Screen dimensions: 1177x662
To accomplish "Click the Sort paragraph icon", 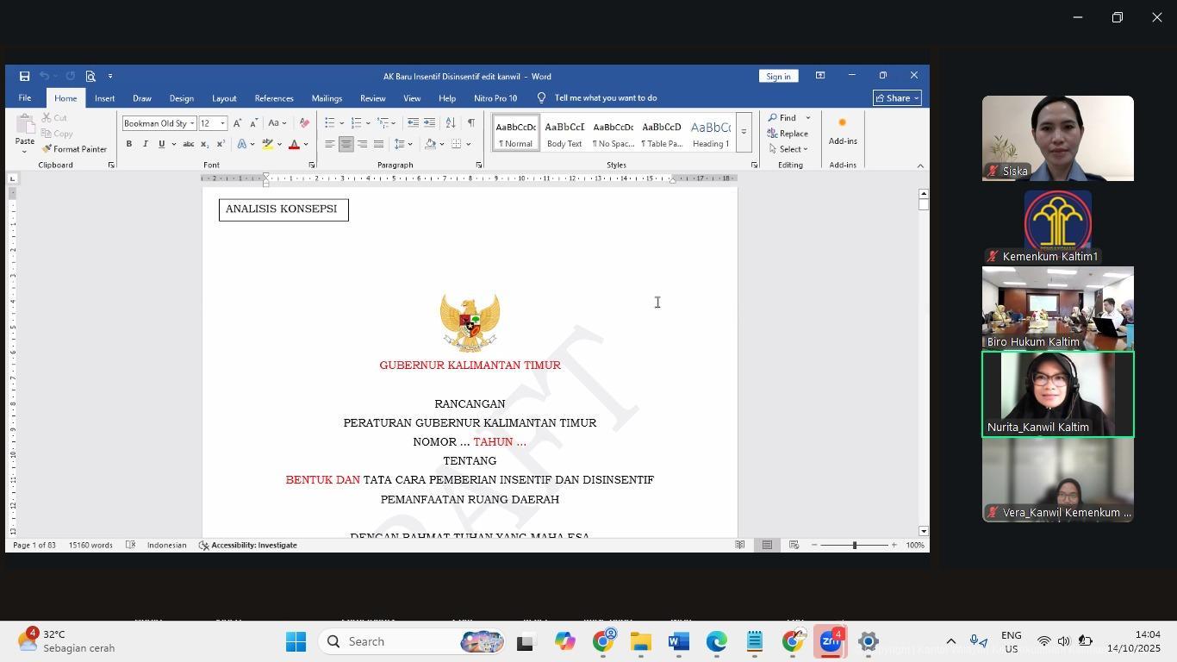I will [x=451, y=123].
